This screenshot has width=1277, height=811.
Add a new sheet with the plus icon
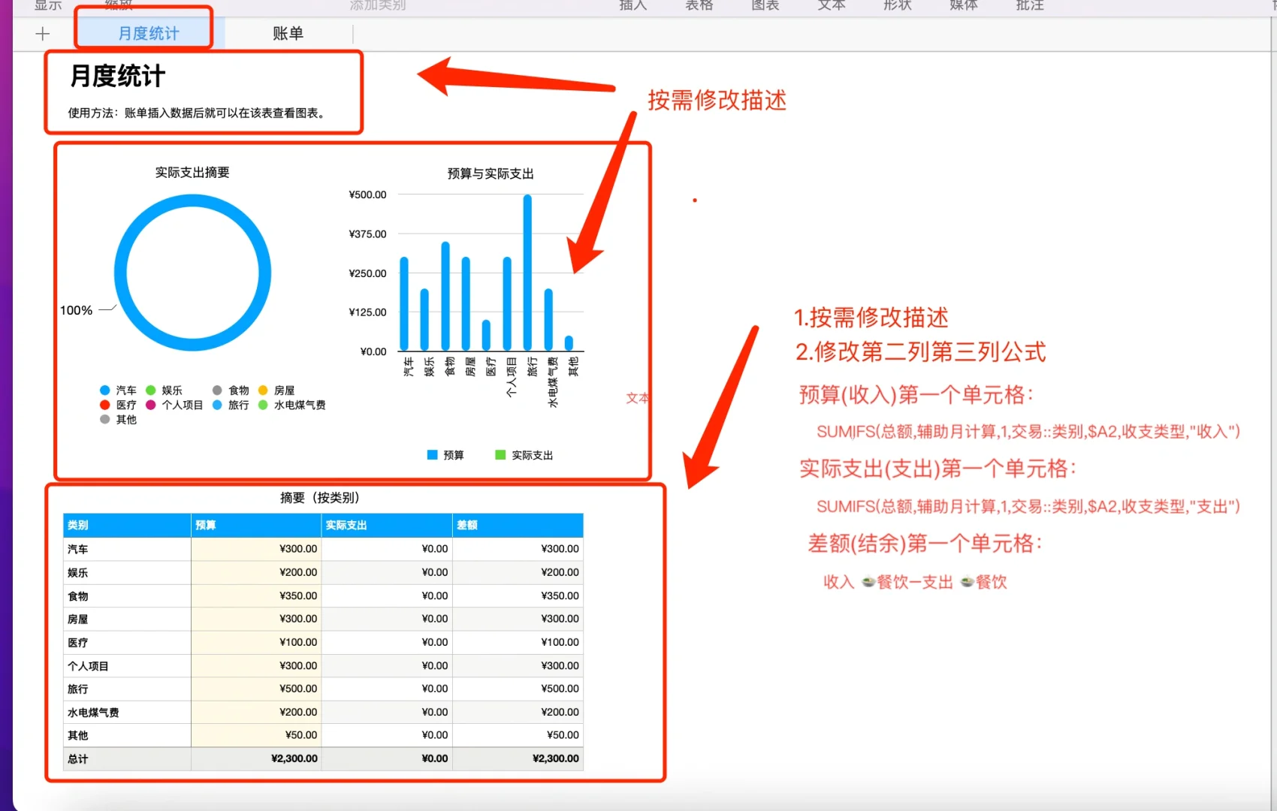click(x=43, y=34)
